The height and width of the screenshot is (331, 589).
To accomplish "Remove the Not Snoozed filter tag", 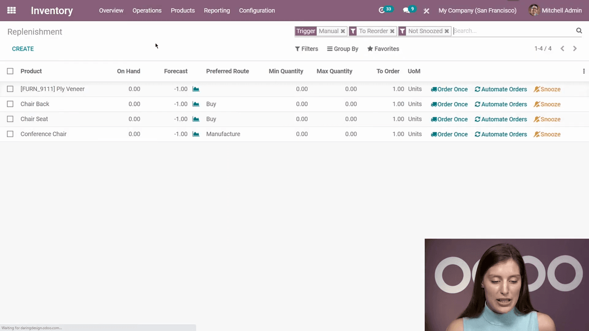I will click(x=446, y=31).
